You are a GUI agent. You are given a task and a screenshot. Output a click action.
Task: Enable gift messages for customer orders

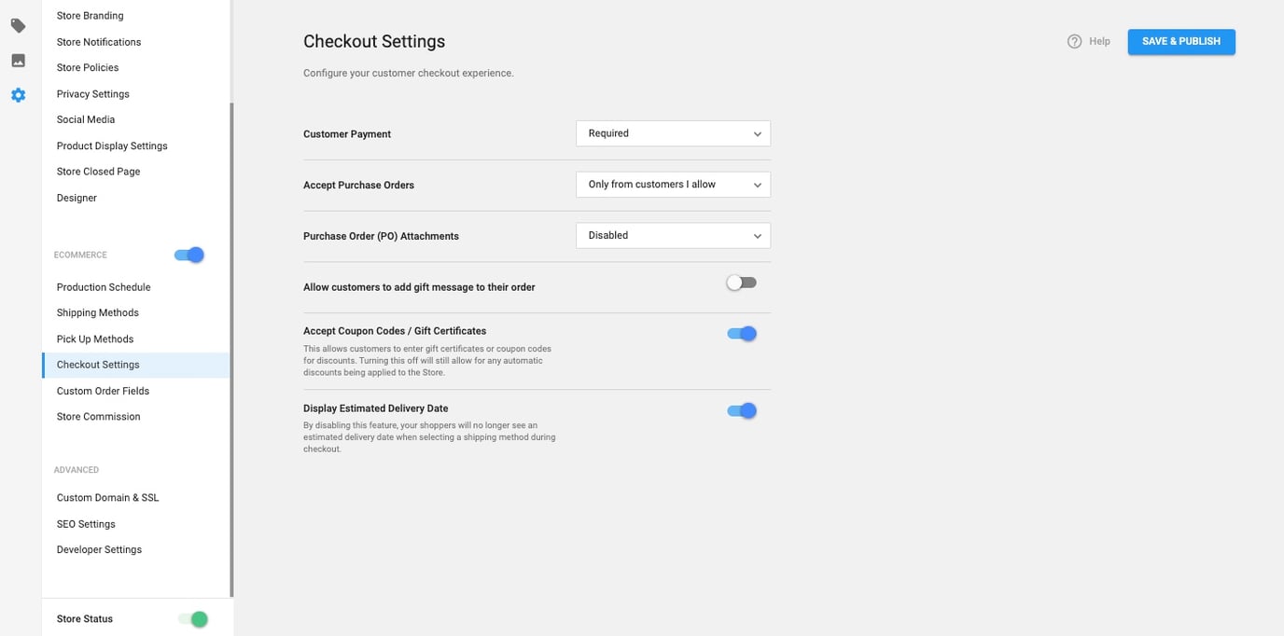point(741,282)
